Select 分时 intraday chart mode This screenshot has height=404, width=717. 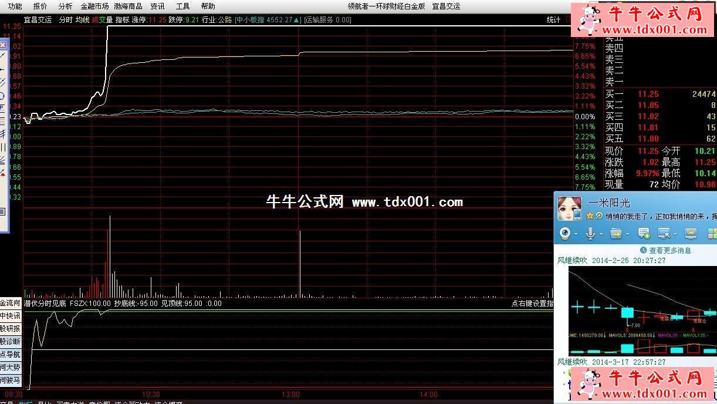coord(66,20)
